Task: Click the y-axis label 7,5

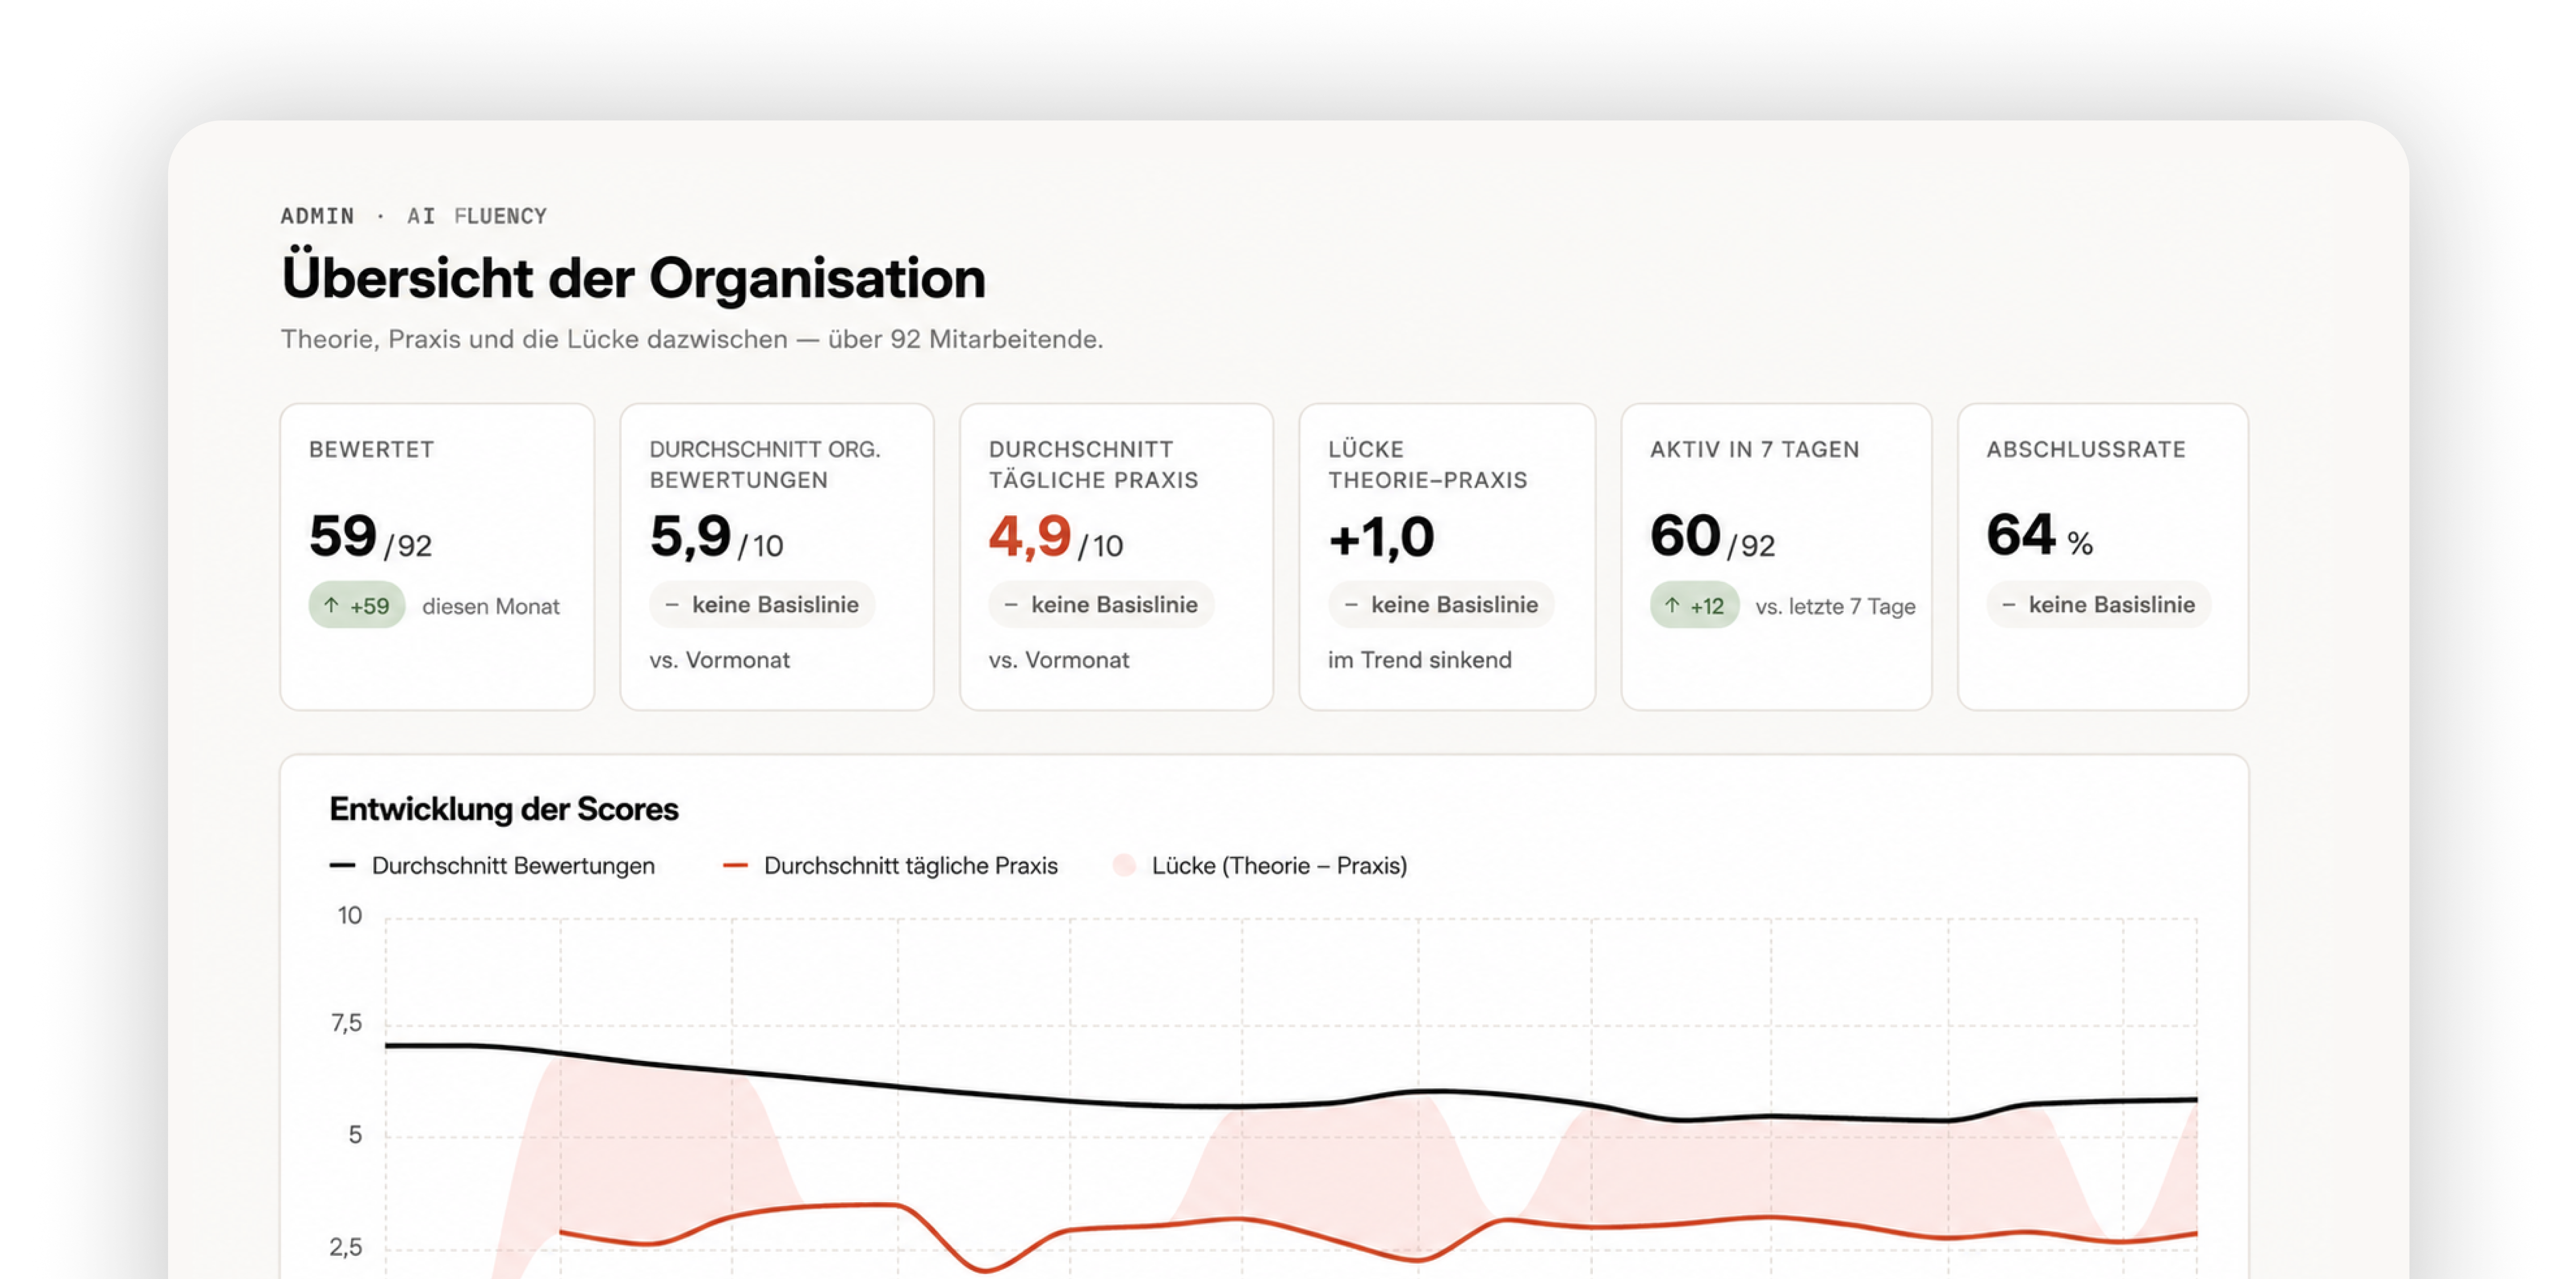Action: pyautogui.click(x=346, y=1023)
